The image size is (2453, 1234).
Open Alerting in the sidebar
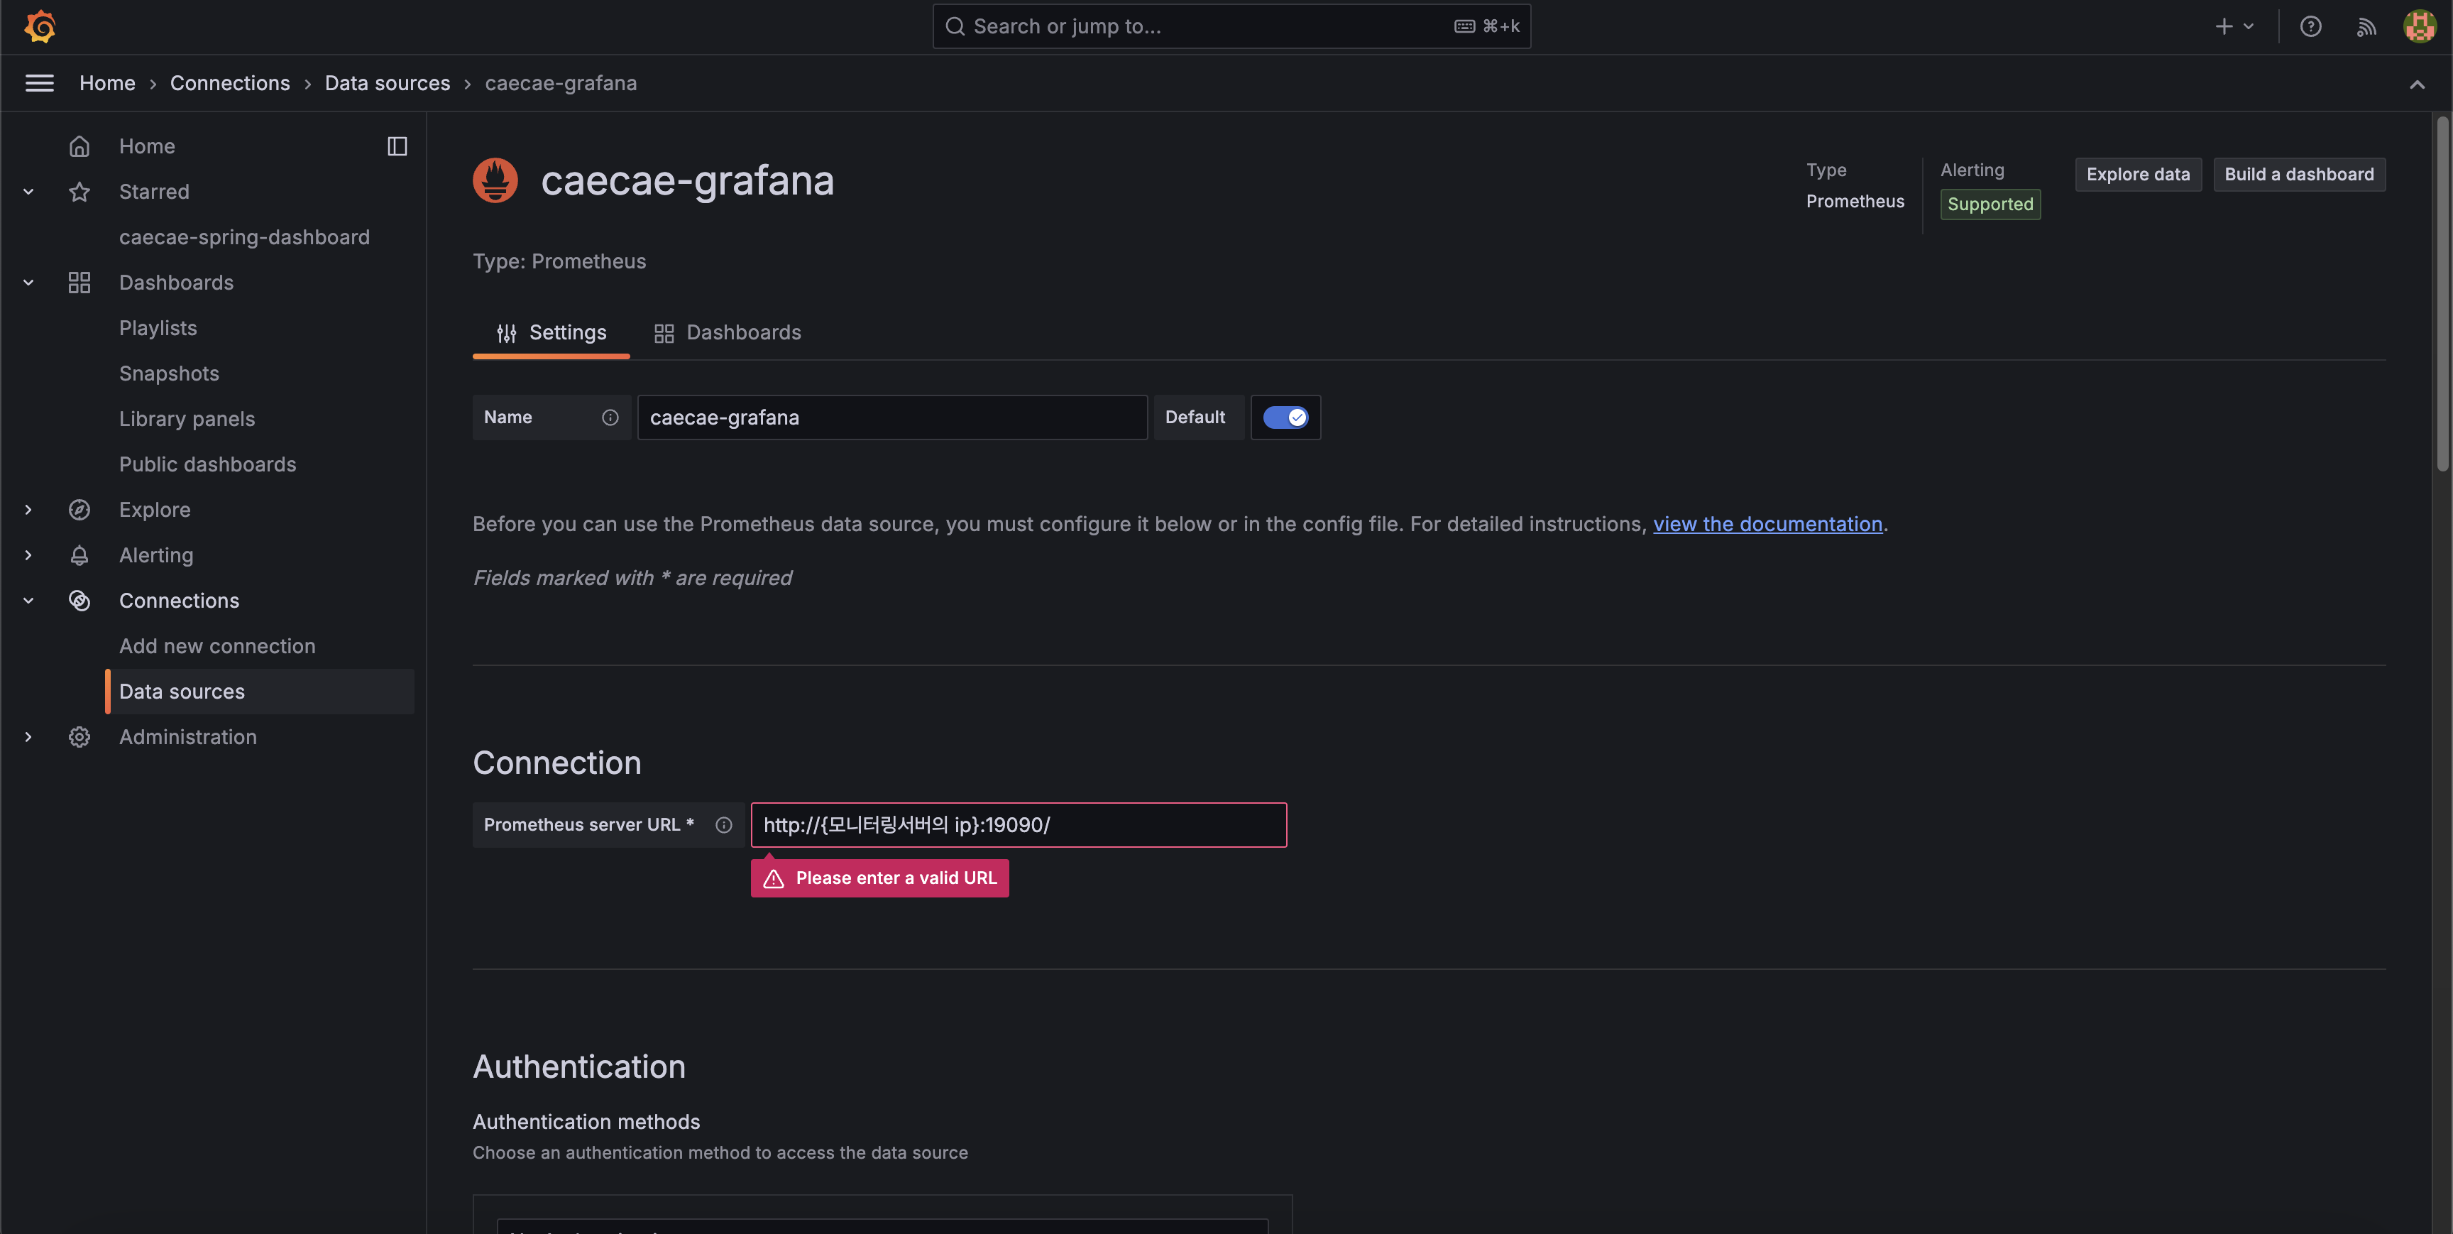point(156,555)
